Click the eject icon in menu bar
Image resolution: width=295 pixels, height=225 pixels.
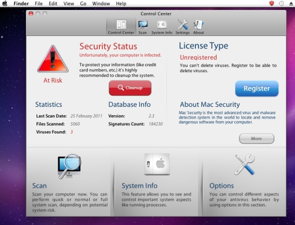point(291,4)
